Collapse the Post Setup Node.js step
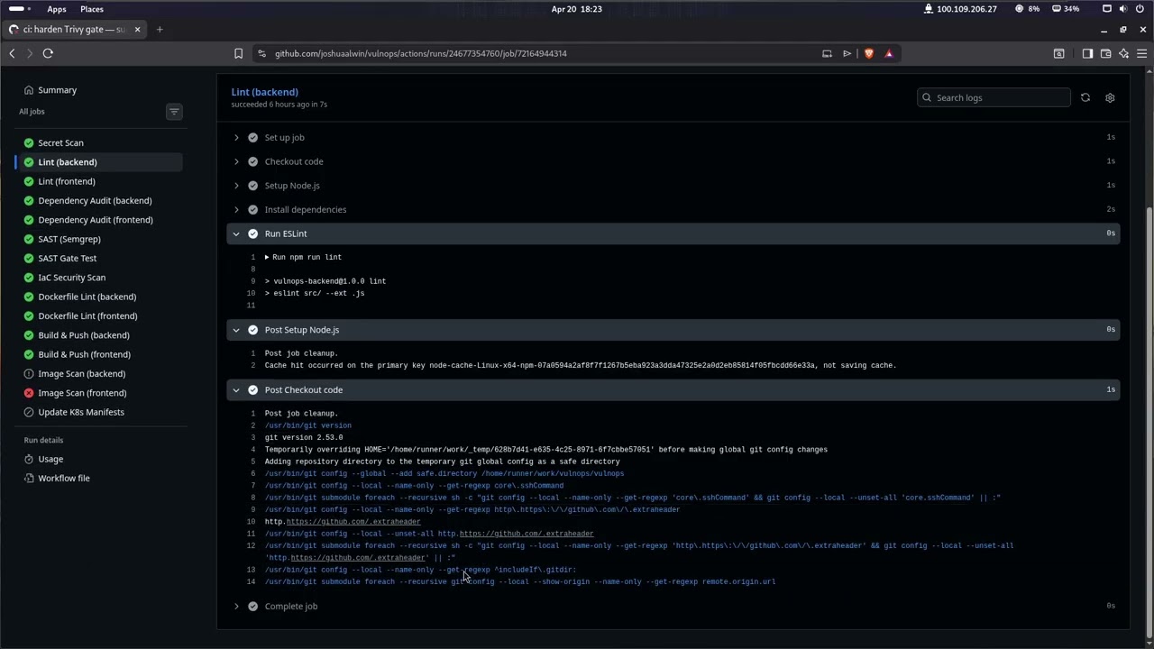Screen dimensions: 1154x649 673,330
